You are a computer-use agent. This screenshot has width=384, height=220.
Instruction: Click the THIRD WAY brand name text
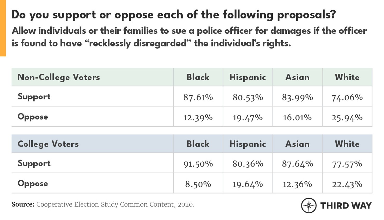(346, 206)
